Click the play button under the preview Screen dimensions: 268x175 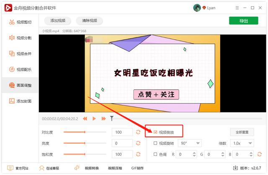pyautogui.click(x=94, y=119)
